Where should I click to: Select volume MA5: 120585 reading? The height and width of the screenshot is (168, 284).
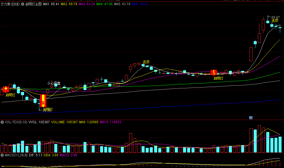89,122
